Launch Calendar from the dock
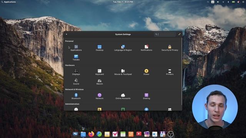This screenshot has height=138, width=246. point(123,134)
